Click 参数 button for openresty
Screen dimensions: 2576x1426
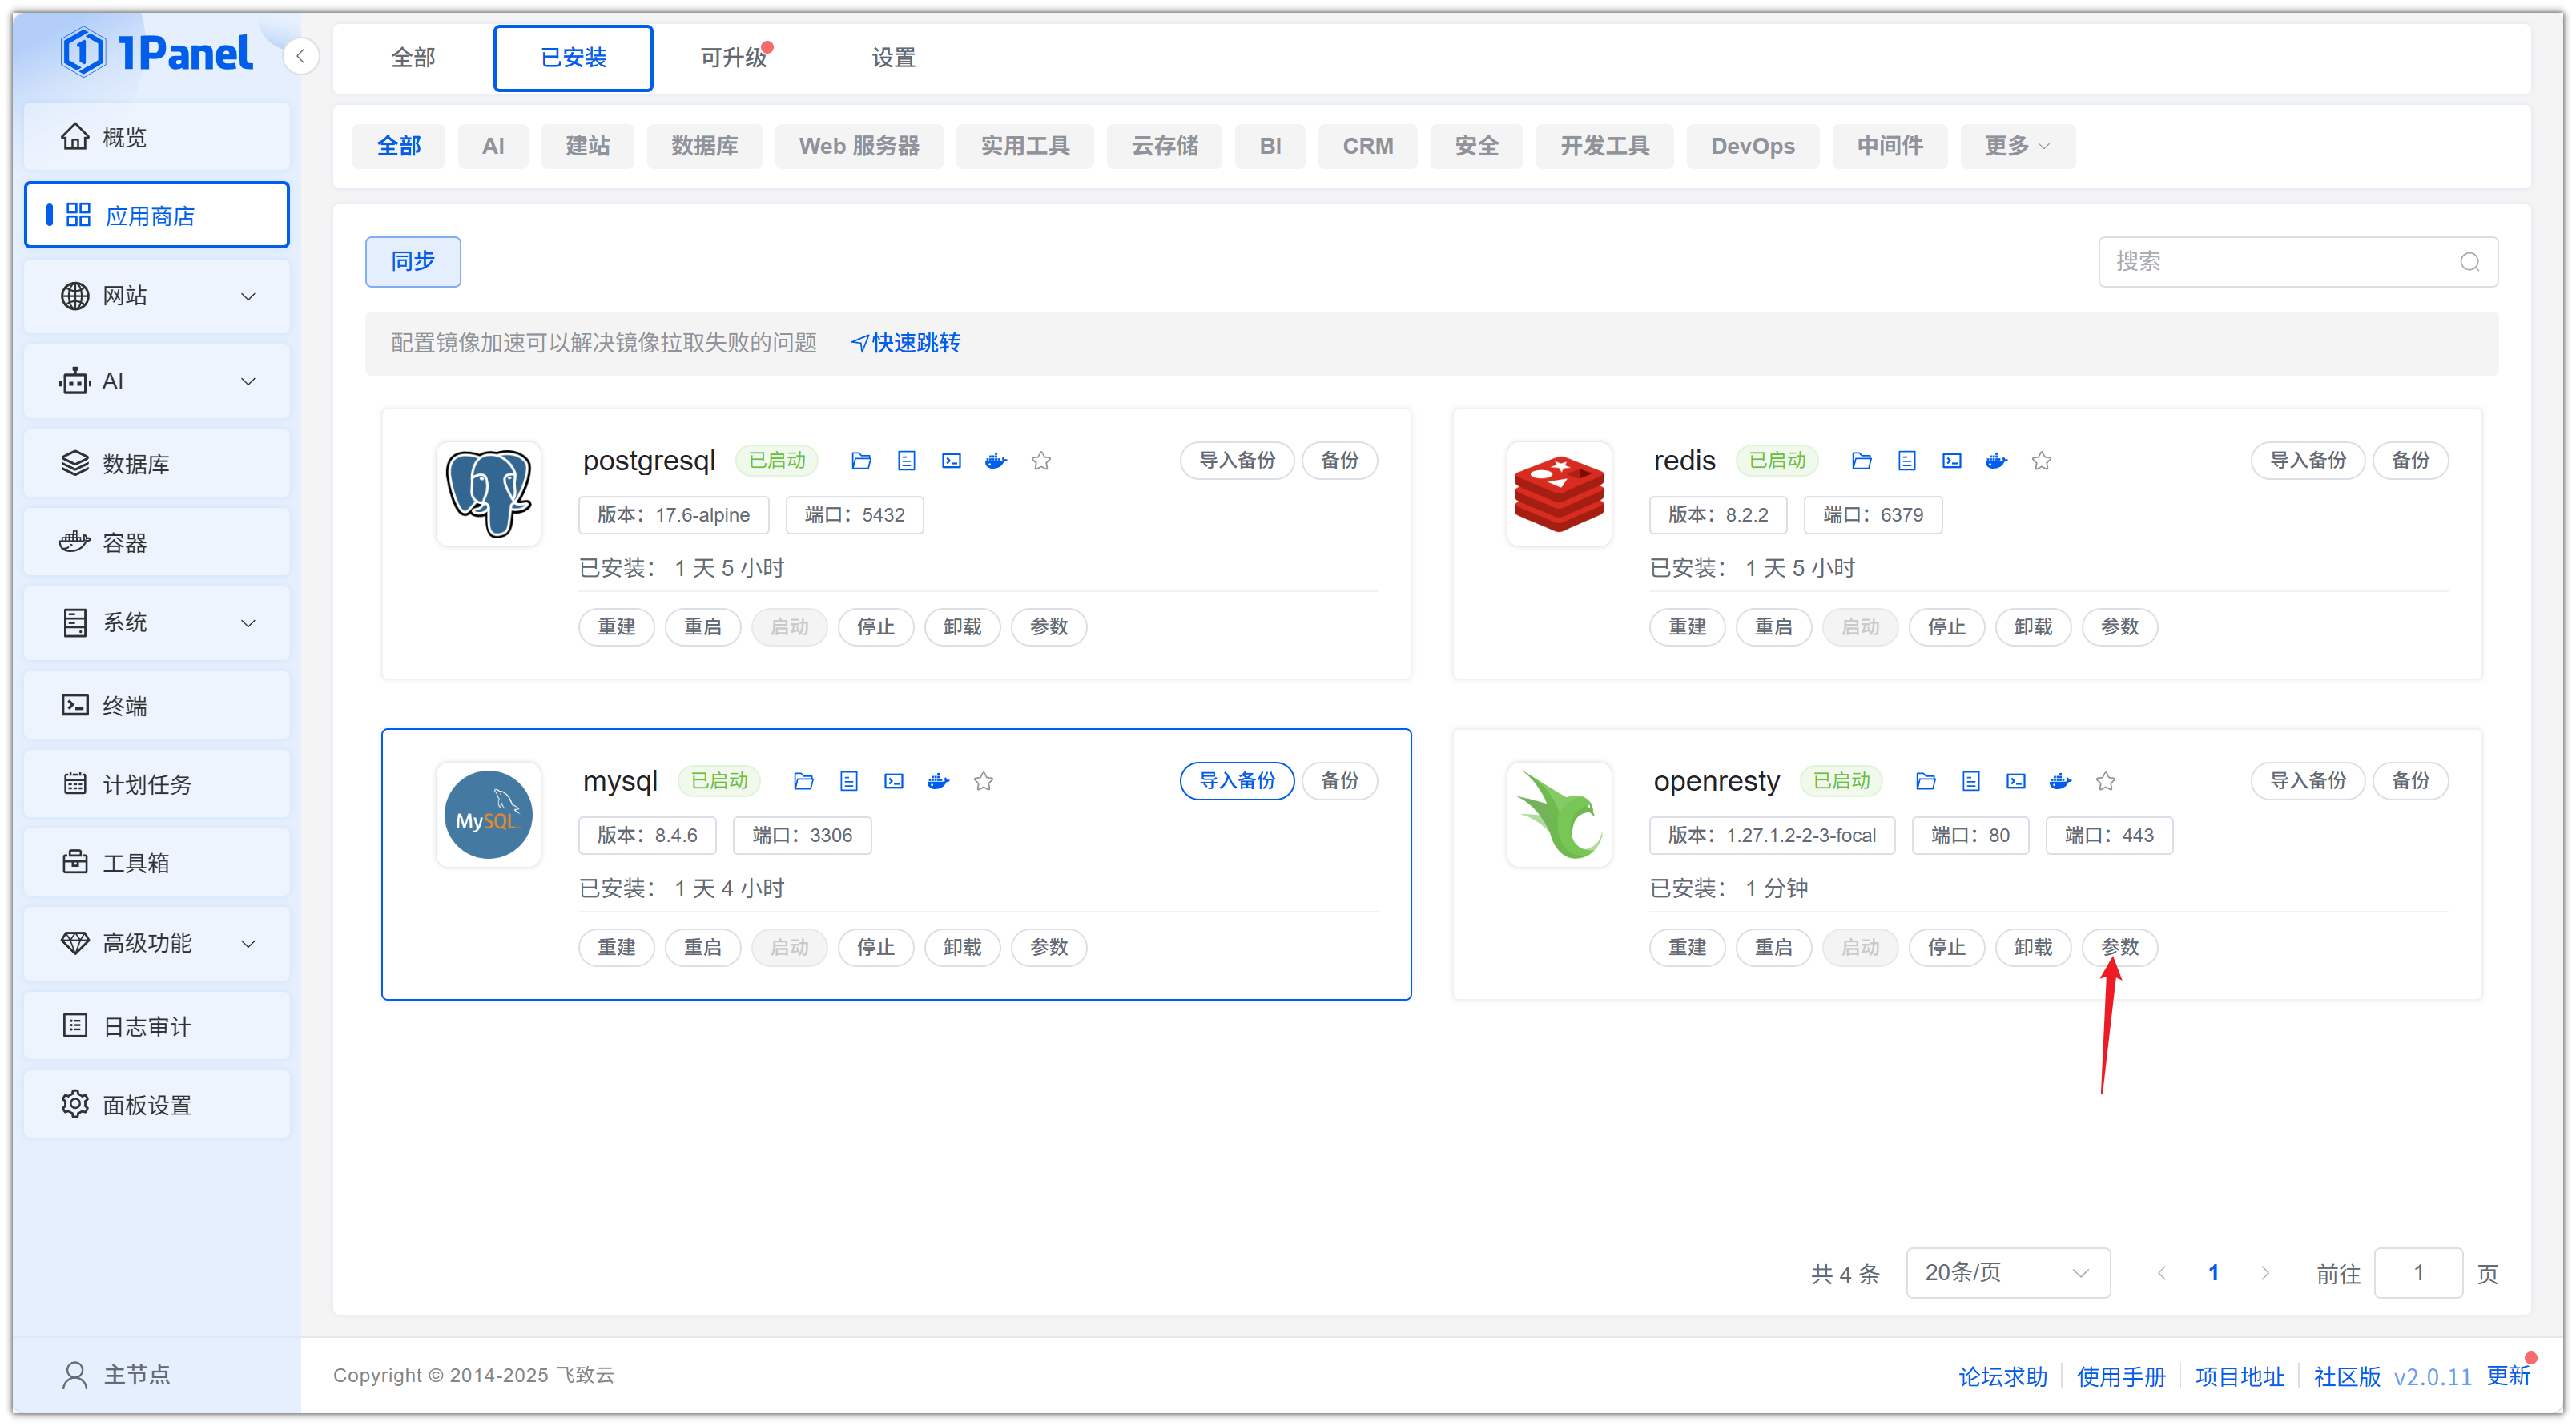pyautogui.click(x=2119, y=947)
